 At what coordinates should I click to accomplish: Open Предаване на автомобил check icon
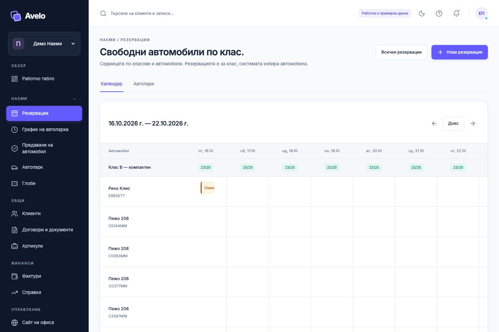pos(15,148)
